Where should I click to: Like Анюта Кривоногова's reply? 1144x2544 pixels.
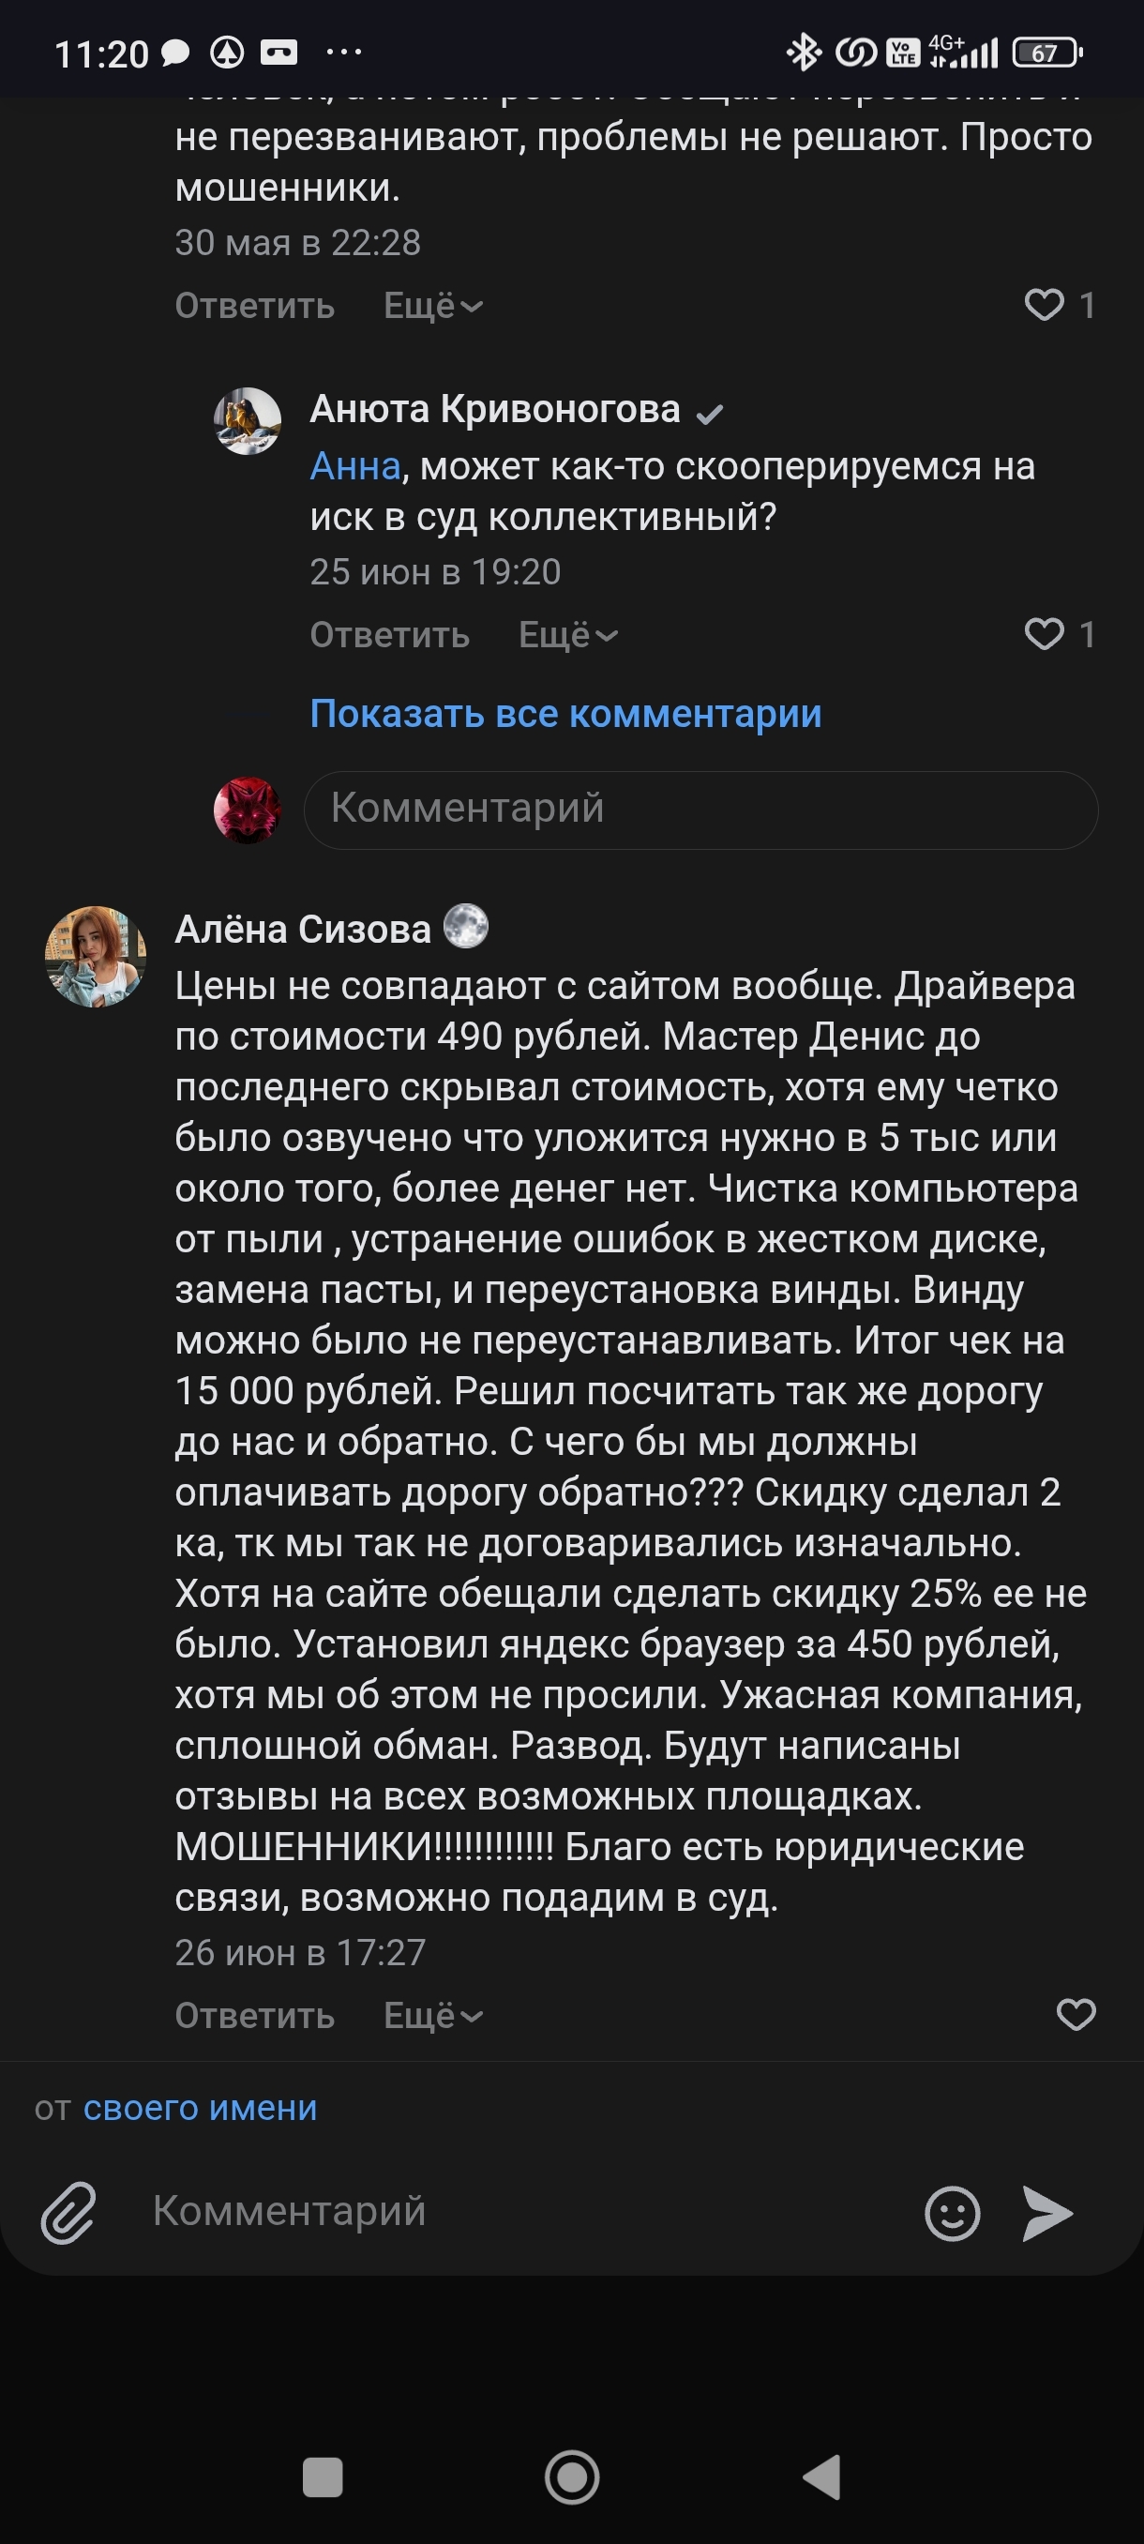[1045, 634]
